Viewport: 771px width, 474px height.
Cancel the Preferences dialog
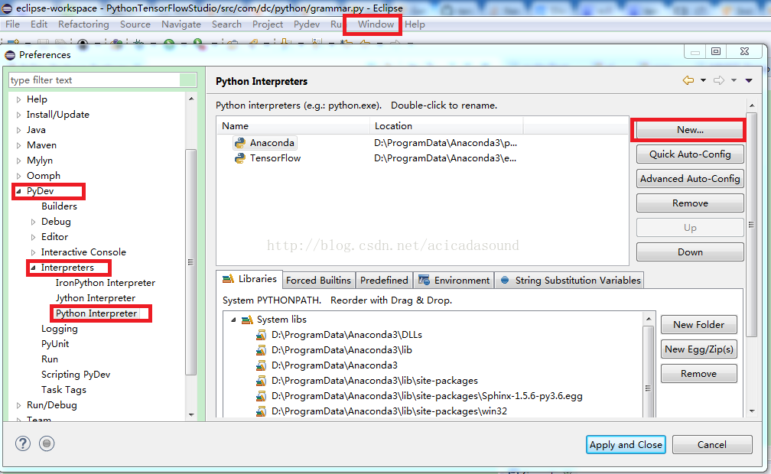point(711,444)
